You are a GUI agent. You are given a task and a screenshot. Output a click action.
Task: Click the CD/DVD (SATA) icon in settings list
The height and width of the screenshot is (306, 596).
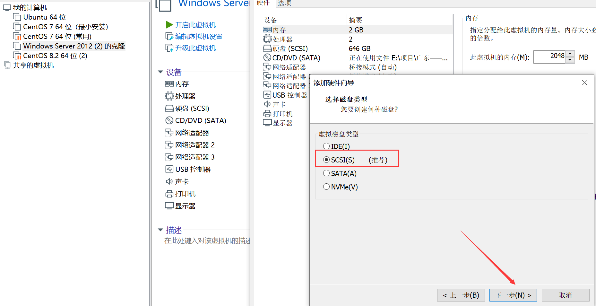pos(267,58)
